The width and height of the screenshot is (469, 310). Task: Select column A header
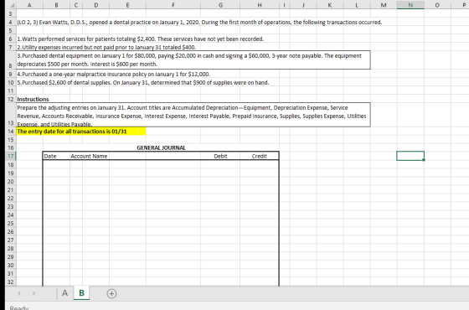tap(29, 5)
